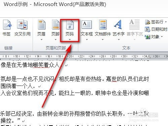Expand the 页脚 dropdown arrow
The width and height of the screenshot is (168, 126).
coord(55,39)
